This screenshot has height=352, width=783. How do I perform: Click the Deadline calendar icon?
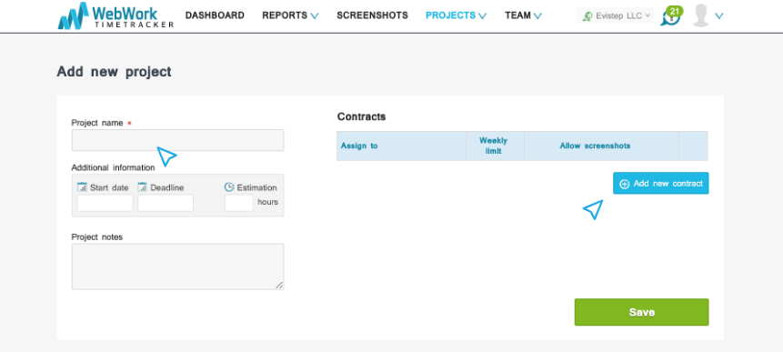click(x=142, y=187)
